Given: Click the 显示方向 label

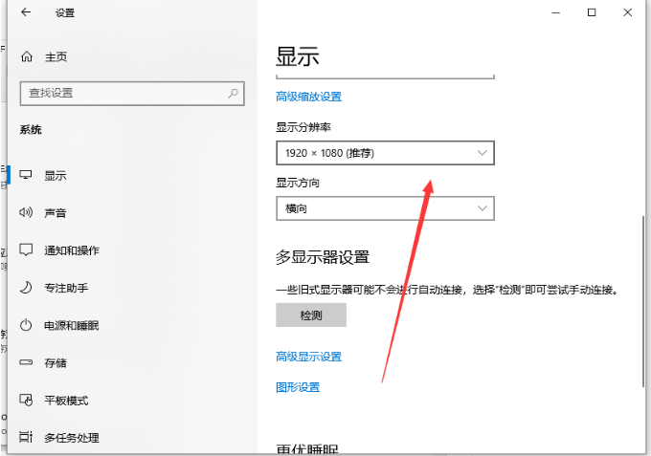Looking at the screenshot, I should point(298,183).
